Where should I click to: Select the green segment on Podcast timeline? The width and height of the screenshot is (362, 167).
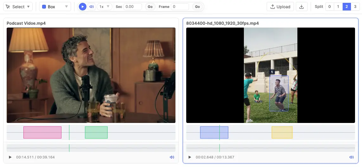(x=96, y=132)
